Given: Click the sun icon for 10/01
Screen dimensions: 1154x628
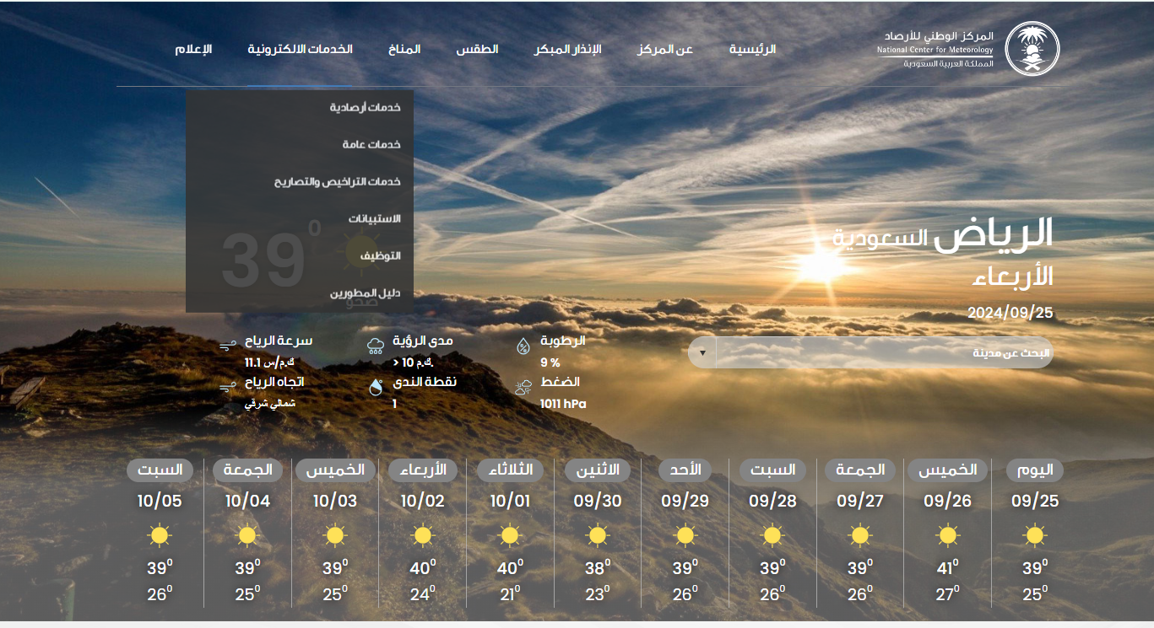Looking at the screenshot, I should click(510, 535).
